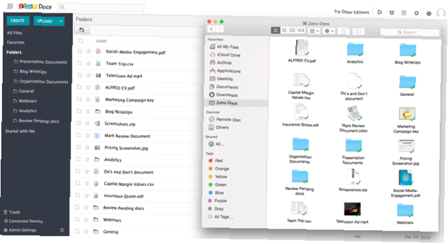Screen dimensions: 448x244
Task: Open the user profile avatar
Action: click(441, 13)
